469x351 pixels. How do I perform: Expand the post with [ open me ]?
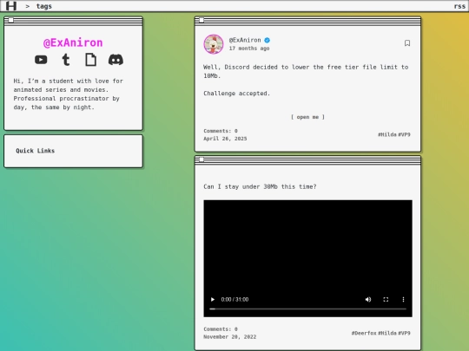(307, 117)
